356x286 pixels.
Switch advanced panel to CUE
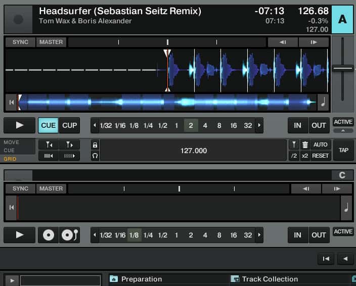pos(9,151)
